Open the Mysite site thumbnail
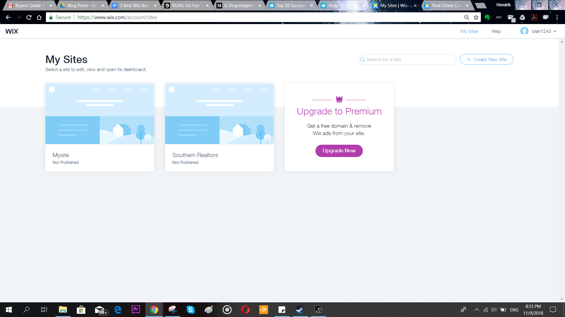 [100, 114]
